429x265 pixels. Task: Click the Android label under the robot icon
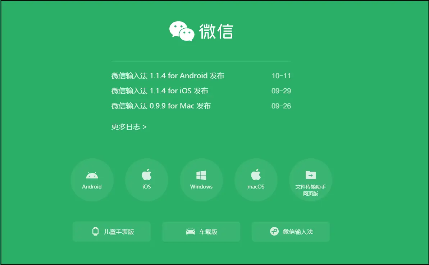[92, 186]
